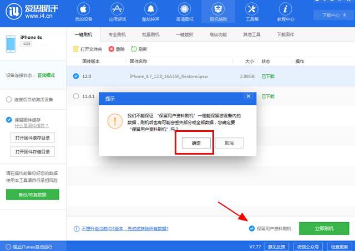The width and height of the screenshot is (355, 251).
Task: Open 高清壁纸 wallpapers section
Action: point(185,12)
